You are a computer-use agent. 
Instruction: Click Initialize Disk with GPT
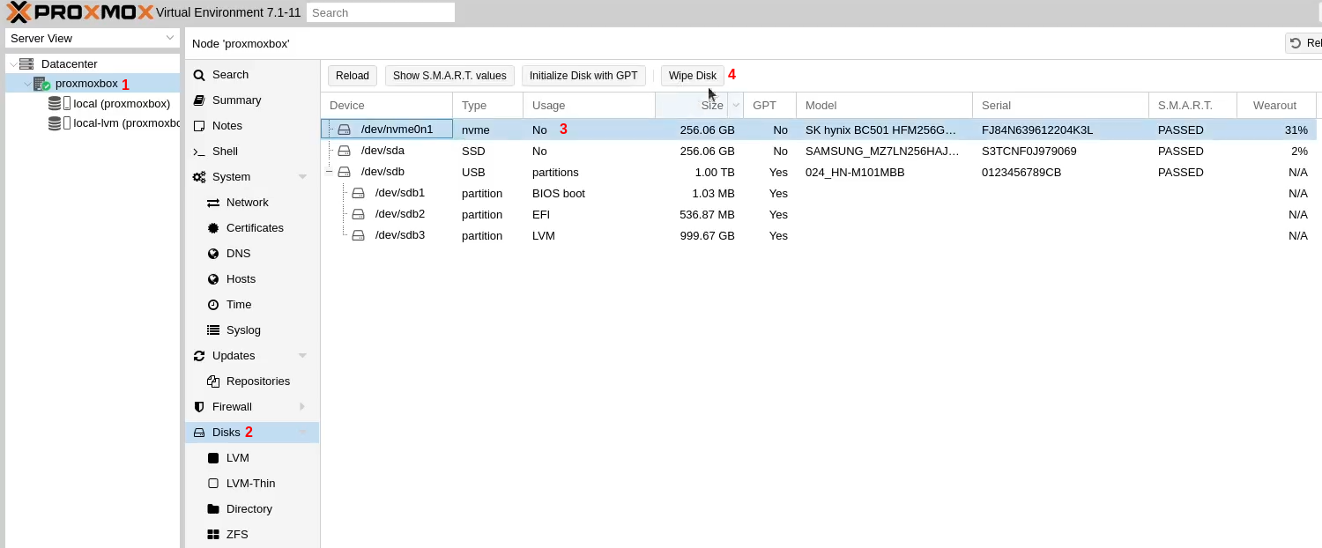click(583, 76)
